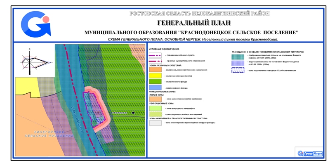The height and width of the screenshot is (168, 330).
Task: Click the teal coastal protection strip symbol
Action: pos(239,56)
